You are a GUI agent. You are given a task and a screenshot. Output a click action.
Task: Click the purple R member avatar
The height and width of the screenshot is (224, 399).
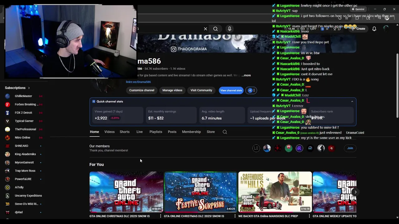pos(299,148)
